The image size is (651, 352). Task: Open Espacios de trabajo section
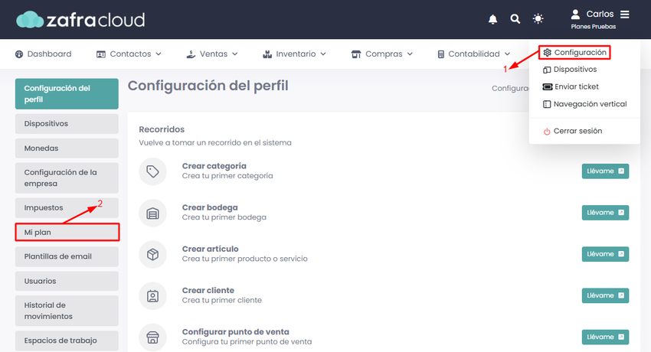click(x=67, y=341)
